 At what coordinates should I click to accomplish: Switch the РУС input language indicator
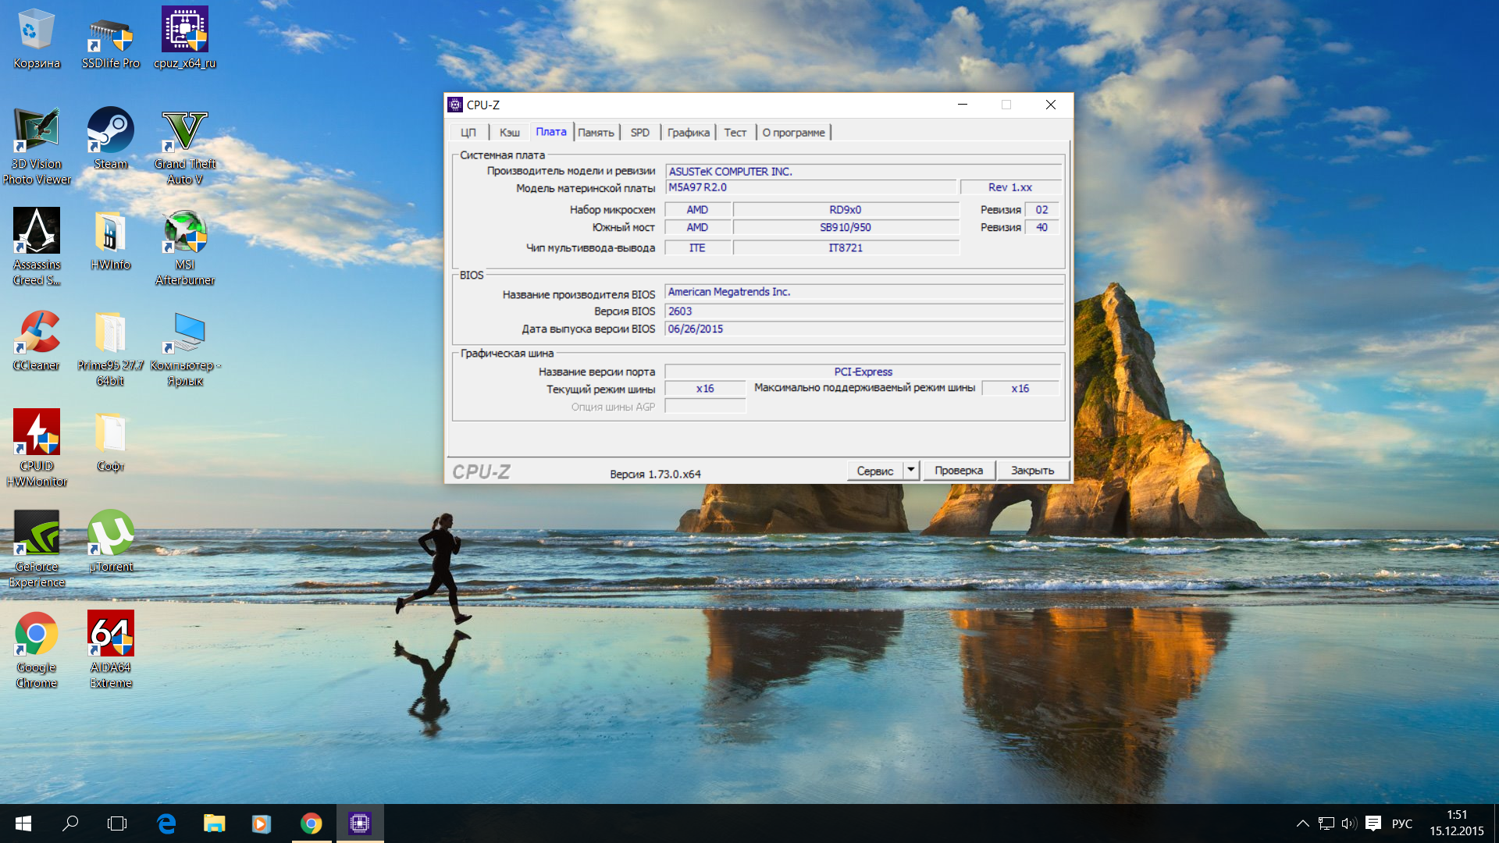[1401, 823]
